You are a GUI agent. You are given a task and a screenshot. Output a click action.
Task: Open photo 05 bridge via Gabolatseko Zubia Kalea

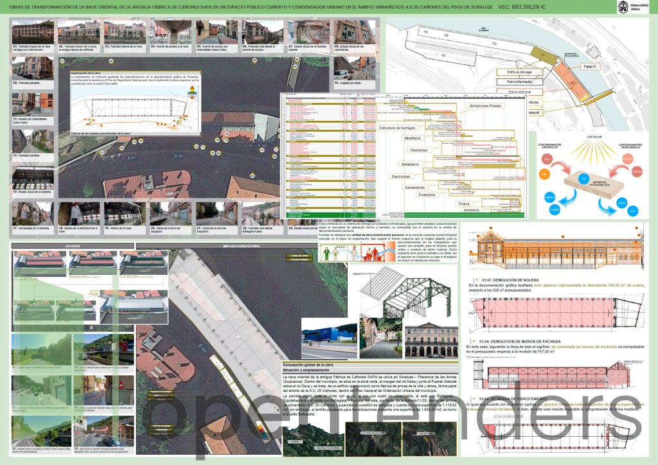coord(217,32)
